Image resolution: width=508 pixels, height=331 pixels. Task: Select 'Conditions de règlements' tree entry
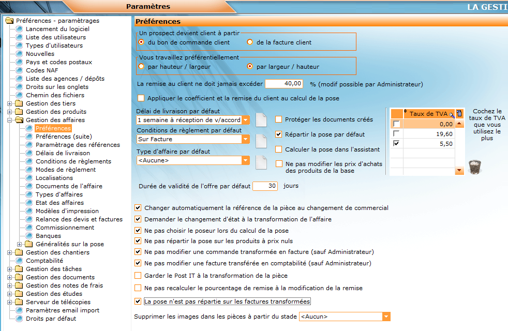(73, 161)
